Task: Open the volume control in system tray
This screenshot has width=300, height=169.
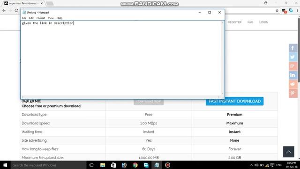Action: (x=256, y=165)
